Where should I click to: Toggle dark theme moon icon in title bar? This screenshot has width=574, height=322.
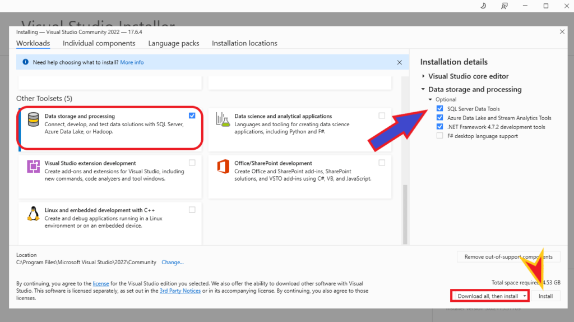click(x=483, y=6)
